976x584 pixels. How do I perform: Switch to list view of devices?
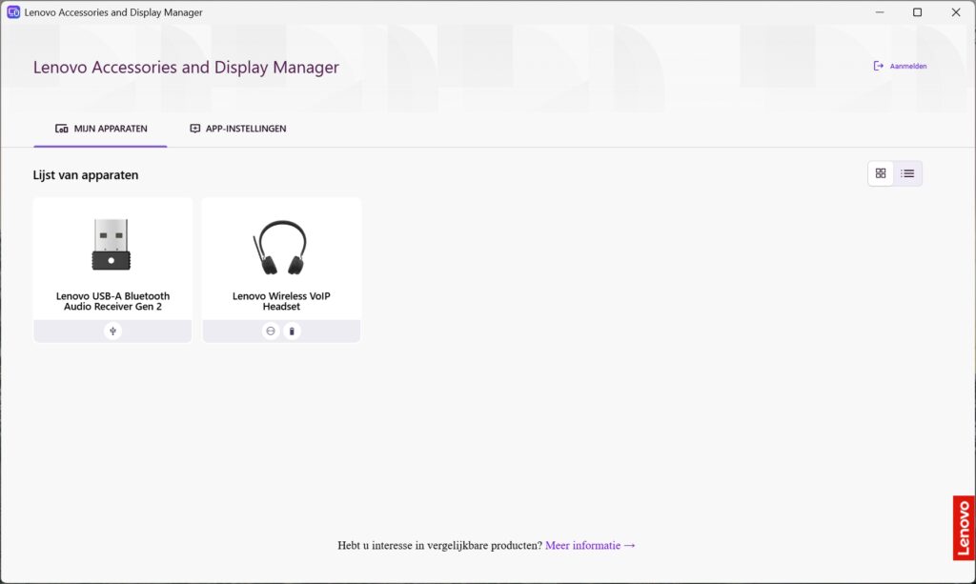907,173
